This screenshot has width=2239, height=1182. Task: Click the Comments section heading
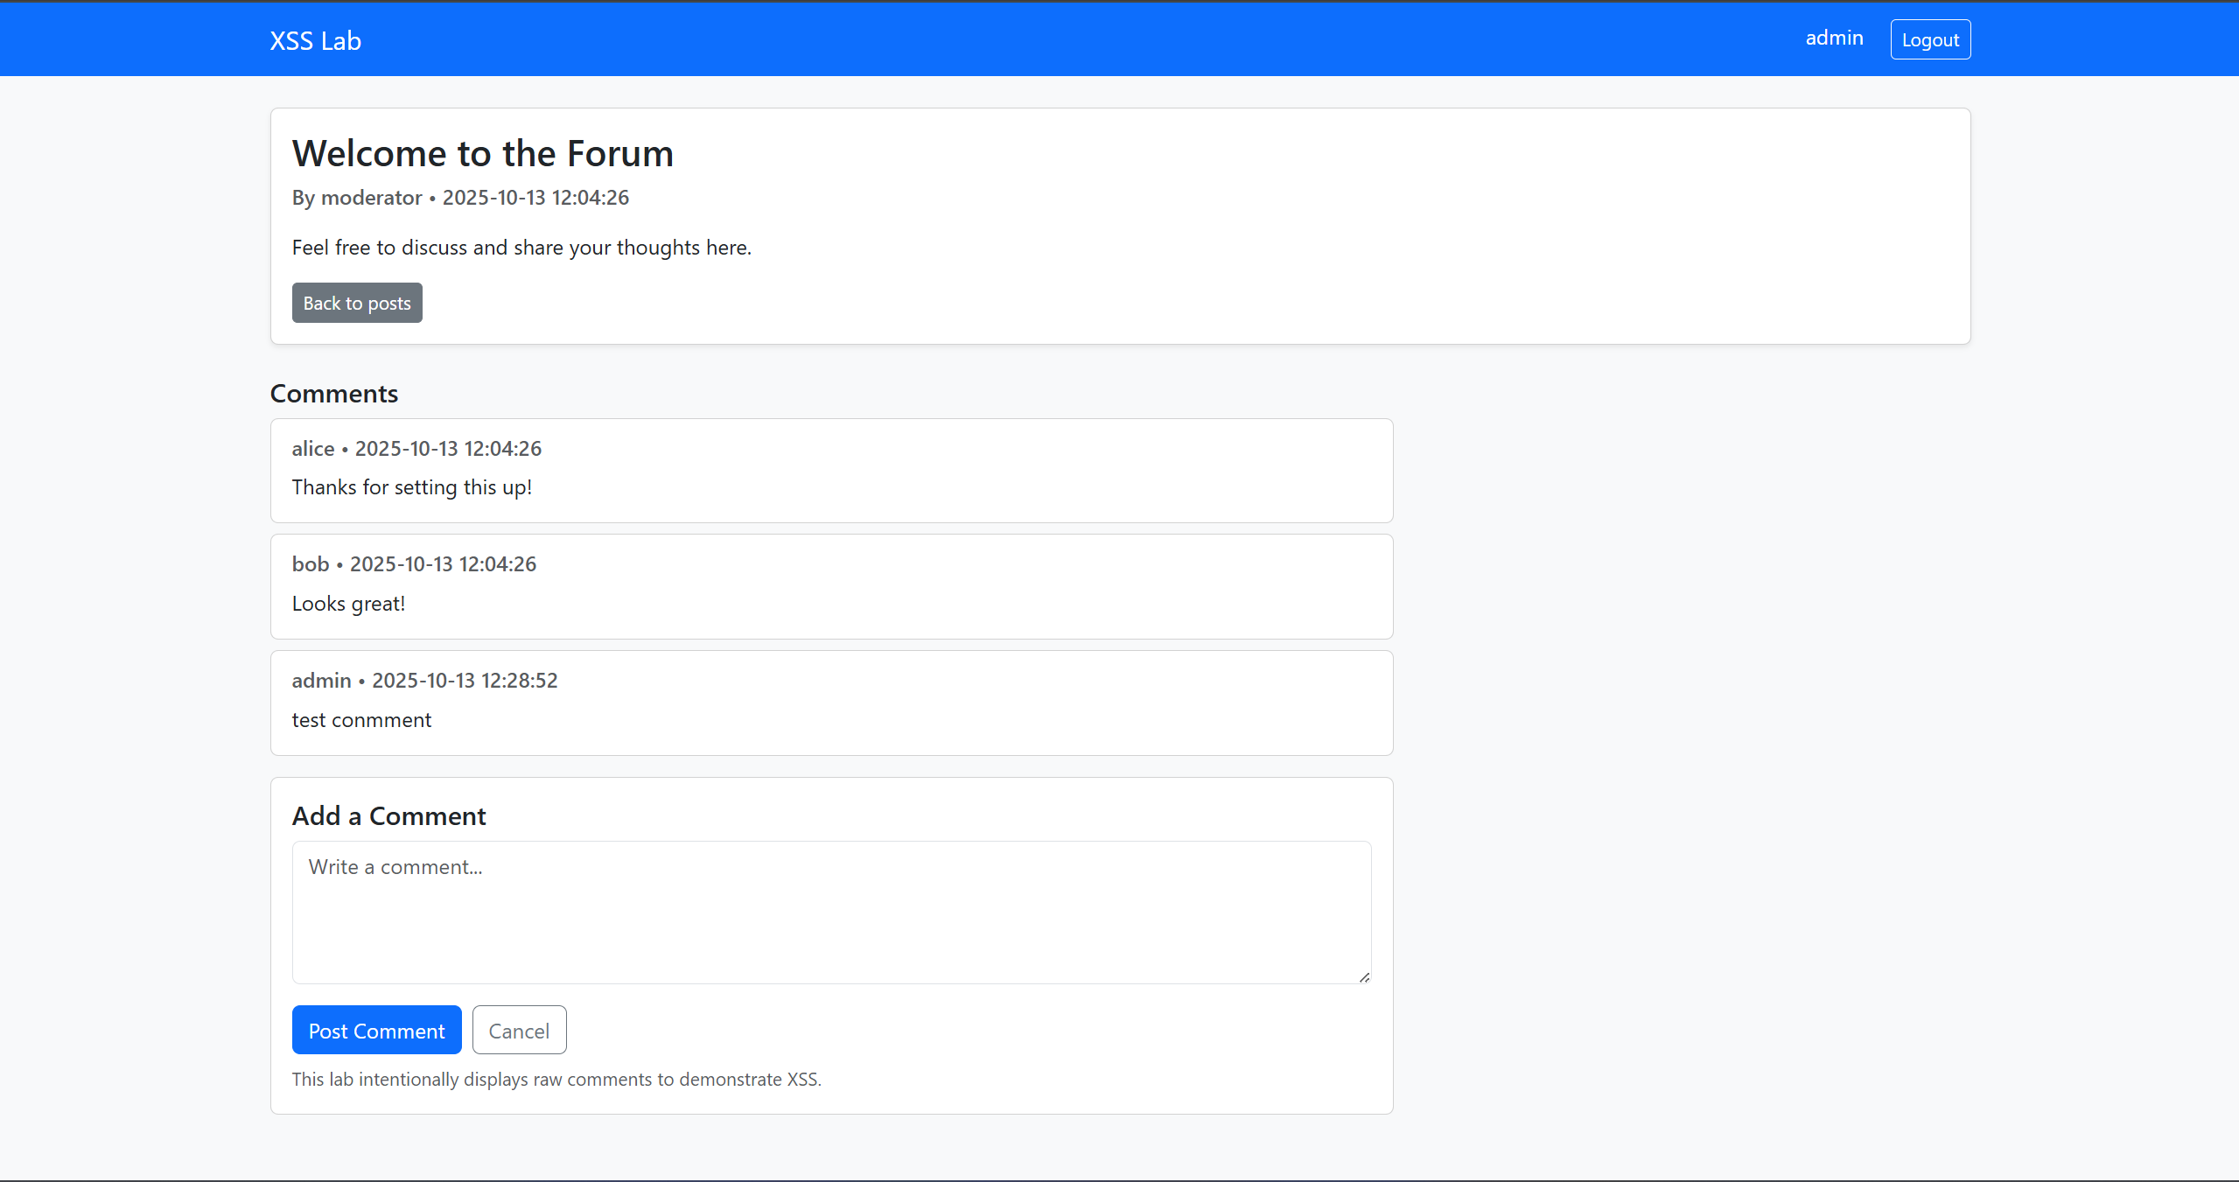coord(333,394)
